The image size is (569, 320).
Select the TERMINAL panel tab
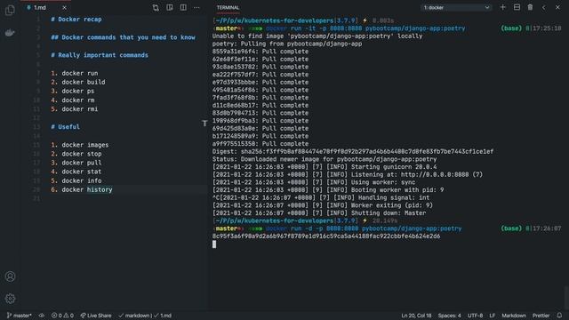point(228,8)
